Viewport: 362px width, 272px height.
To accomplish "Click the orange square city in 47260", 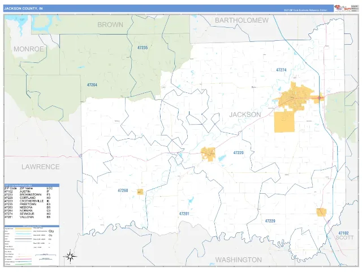I will point(140,192).
